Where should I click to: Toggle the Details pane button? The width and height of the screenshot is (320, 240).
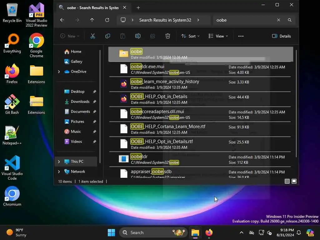pyautogui.click(x=282, y=36)
